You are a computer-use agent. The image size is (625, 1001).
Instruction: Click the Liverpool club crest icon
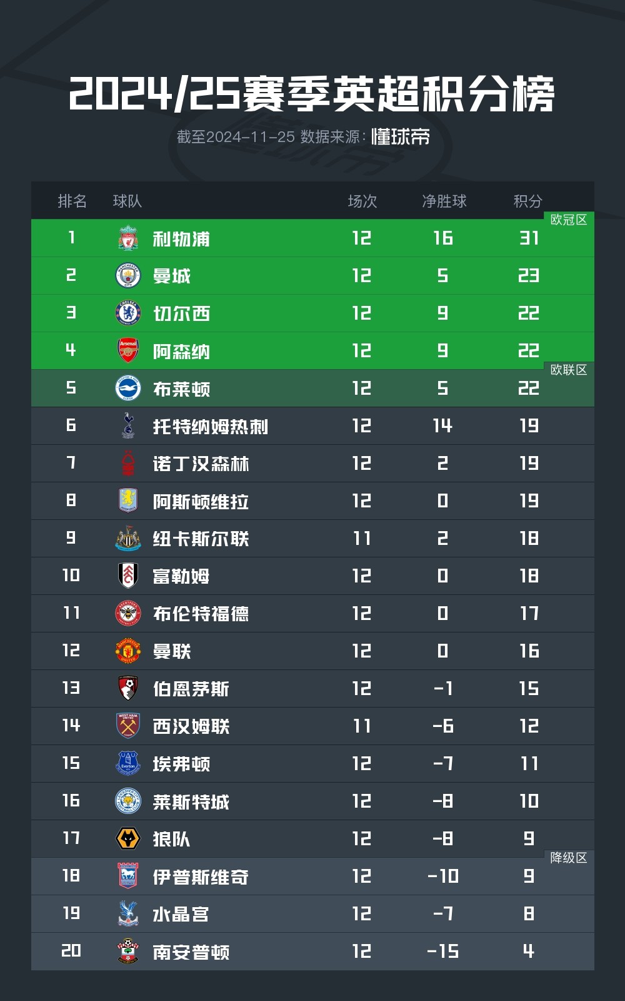coord(128,238)
